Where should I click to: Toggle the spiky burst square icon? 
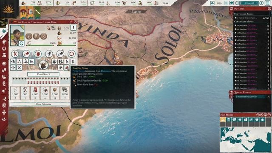point(60,68)
